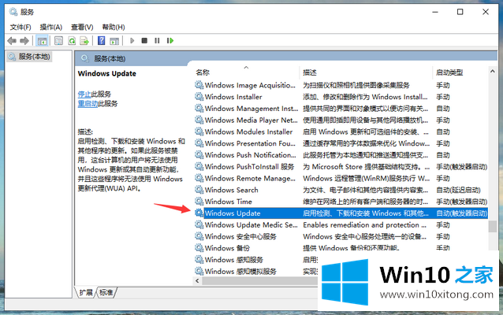
Task: Switch to the 扩展 tab
Action: [x=86, y=292]
